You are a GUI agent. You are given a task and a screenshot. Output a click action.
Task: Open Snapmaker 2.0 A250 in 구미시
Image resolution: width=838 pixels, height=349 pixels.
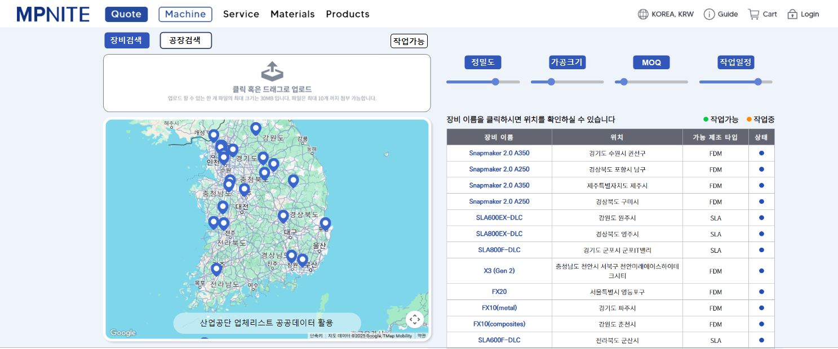click(x=499, y=202)
